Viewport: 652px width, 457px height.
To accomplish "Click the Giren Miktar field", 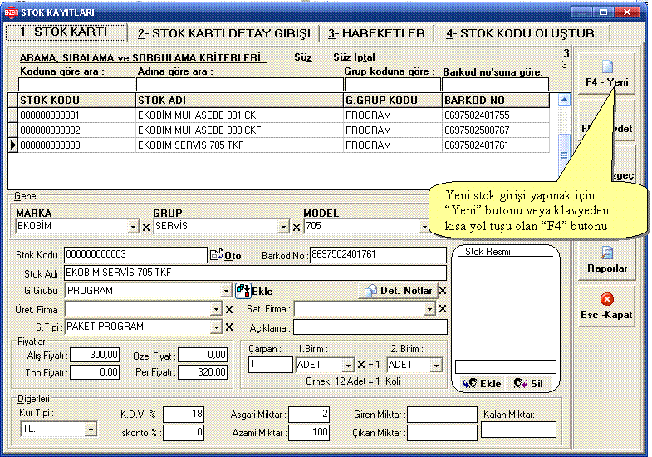I will point(442,415).
